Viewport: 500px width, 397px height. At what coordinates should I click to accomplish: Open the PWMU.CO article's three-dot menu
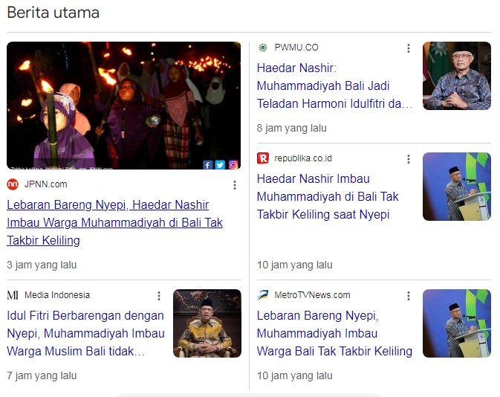[409, 48]
